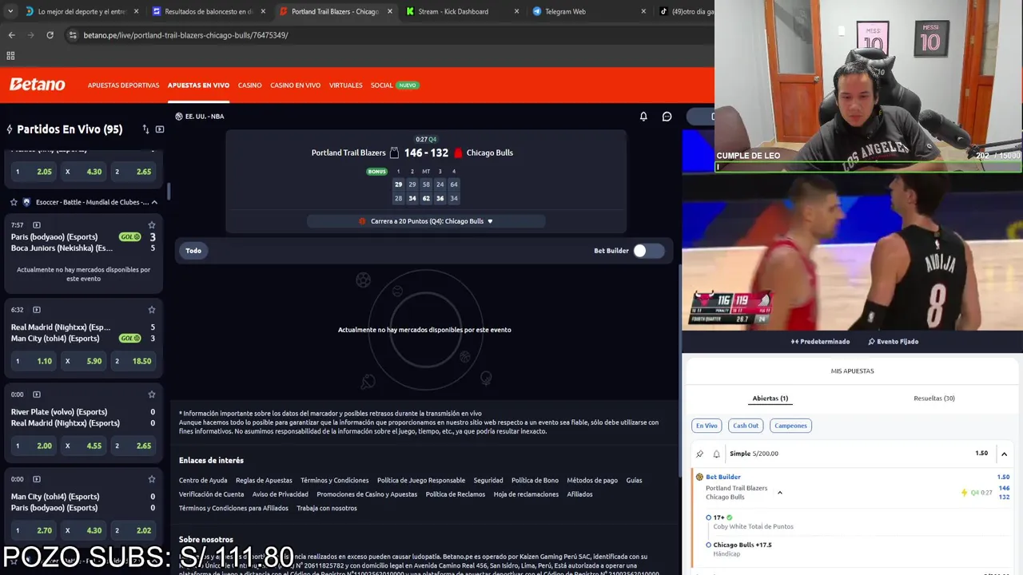Viewport: 1023px width, 575px height.
Task: Open Casino En Vivo section
Action: tap(295, 85)
